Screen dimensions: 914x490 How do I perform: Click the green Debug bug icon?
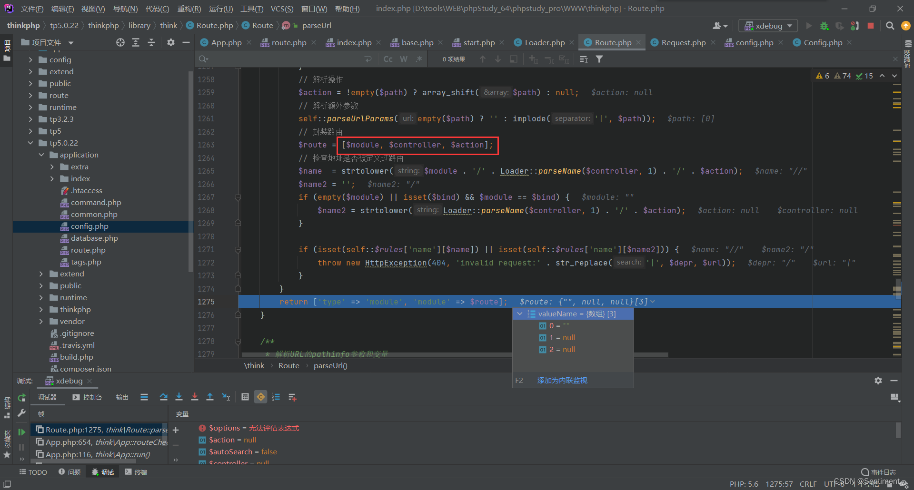(x=825, y=26)
